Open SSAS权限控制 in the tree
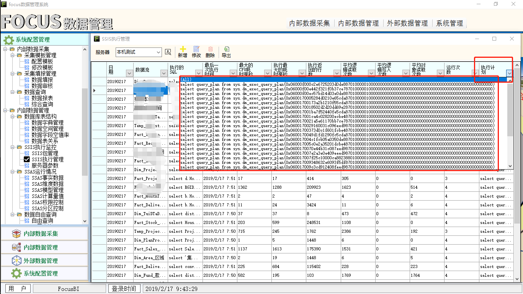 click(x=47, y=202)
